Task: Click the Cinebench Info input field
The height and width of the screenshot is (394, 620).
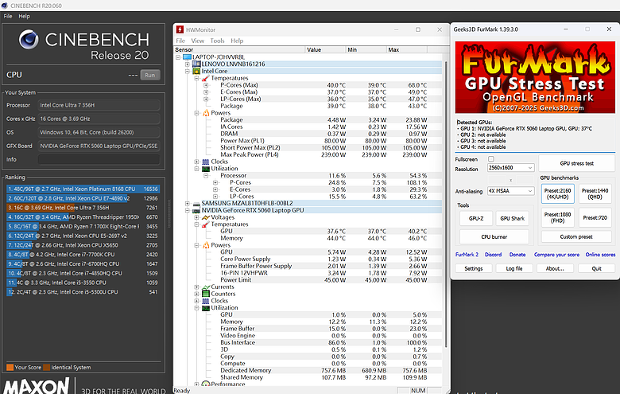Action: [x=99, y=159]
